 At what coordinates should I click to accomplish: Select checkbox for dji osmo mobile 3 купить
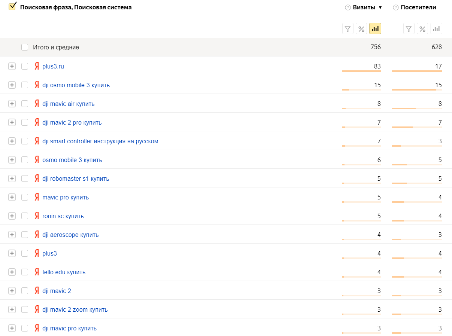(25, 85)
